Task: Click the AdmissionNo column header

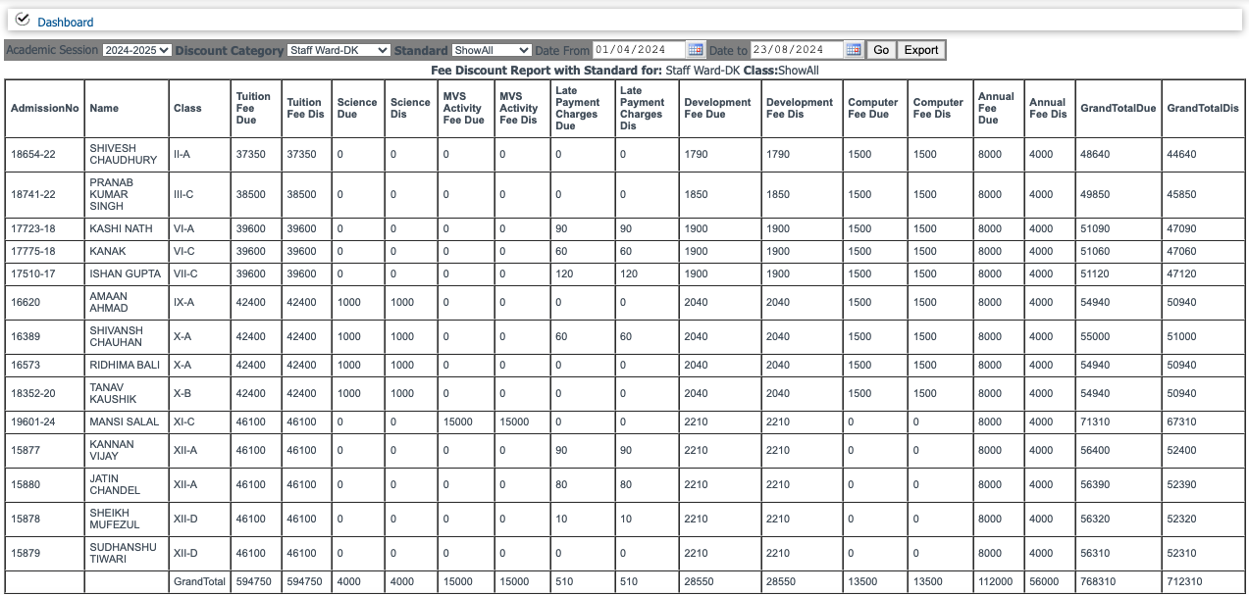Action: (45, 108)
